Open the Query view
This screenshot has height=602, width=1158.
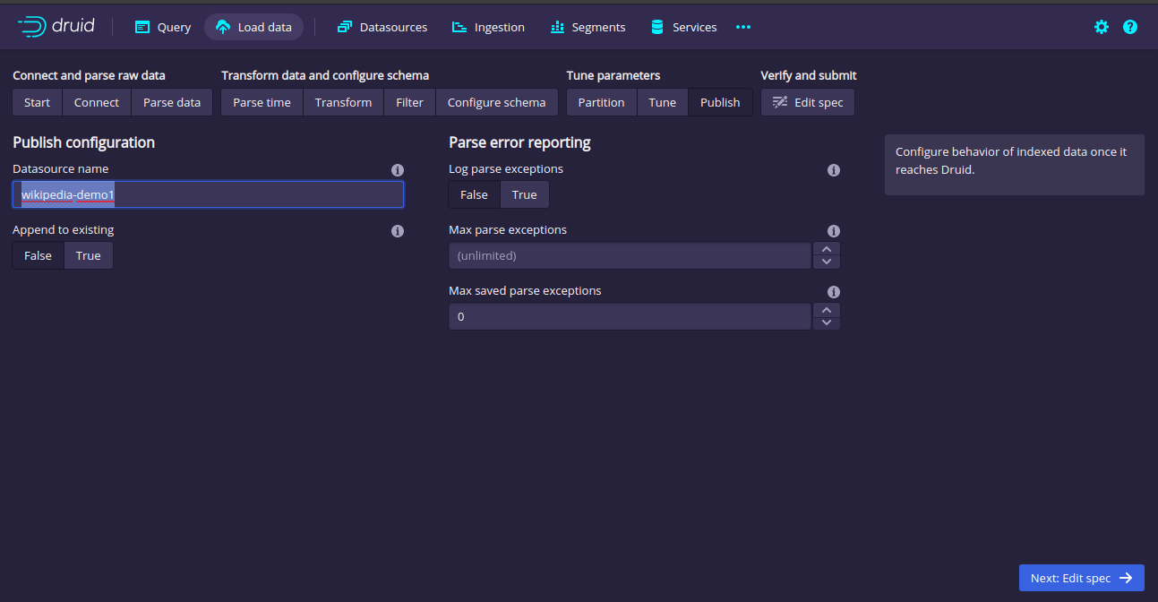pos(163,27)
